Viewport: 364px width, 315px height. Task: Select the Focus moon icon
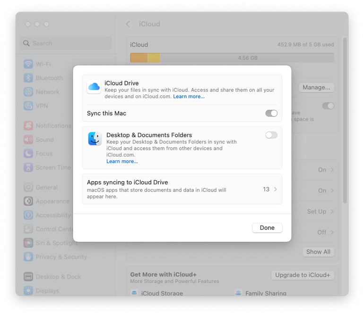[28, 153]
